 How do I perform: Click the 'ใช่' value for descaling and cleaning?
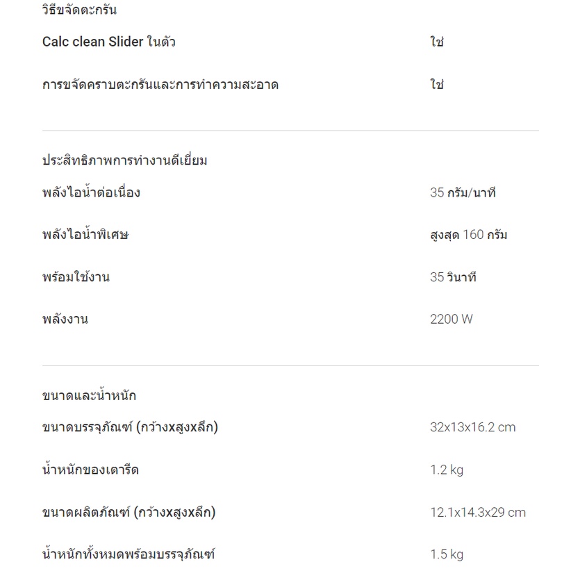[x=437, y=84]
